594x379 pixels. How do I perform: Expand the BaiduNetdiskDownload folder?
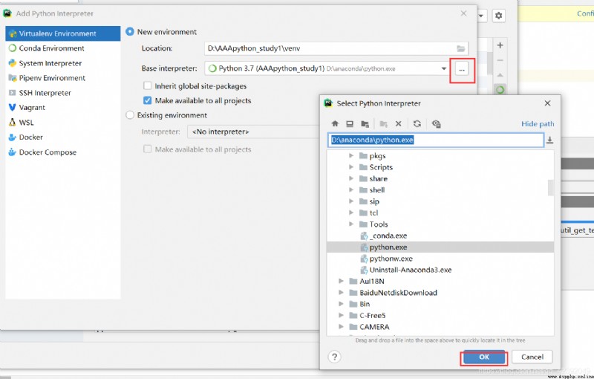pos(341,293)
